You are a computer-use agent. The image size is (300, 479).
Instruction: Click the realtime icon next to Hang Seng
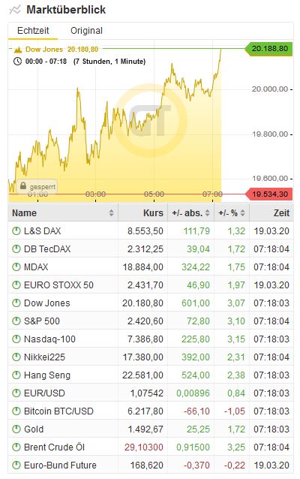coord(16,375)
